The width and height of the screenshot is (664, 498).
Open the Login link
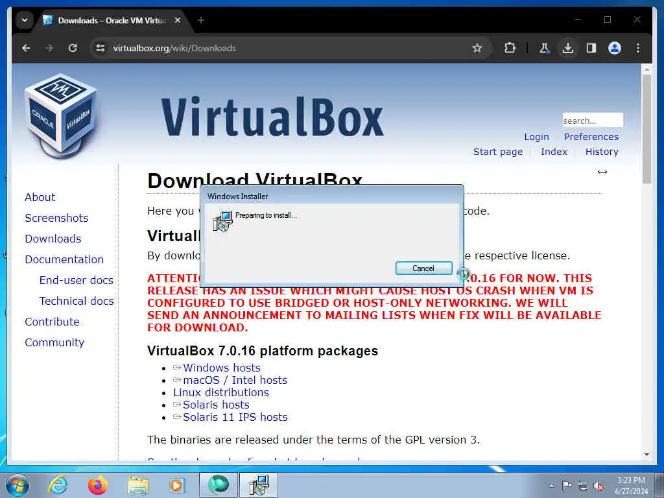pyautogui.click(x=536, y=137)
